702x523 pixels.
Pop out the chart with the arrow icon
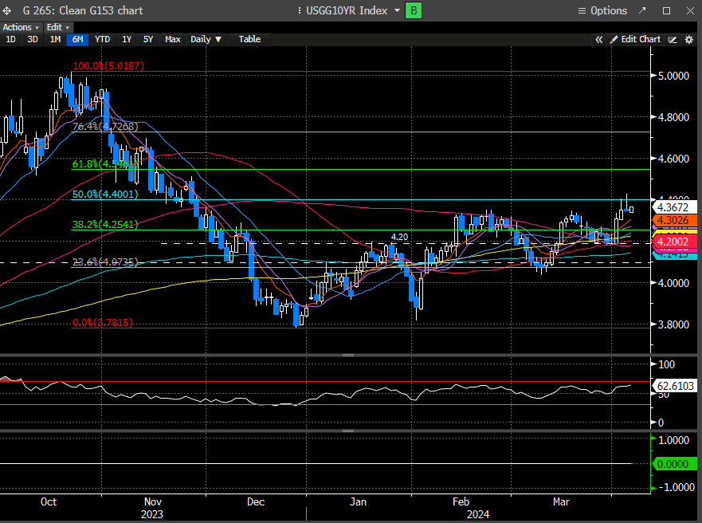[642, 10]
